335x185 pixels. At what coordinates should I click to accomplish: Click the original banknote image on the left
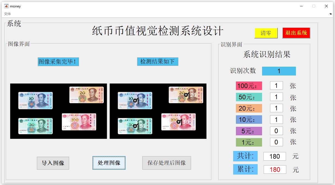[59, 111]
